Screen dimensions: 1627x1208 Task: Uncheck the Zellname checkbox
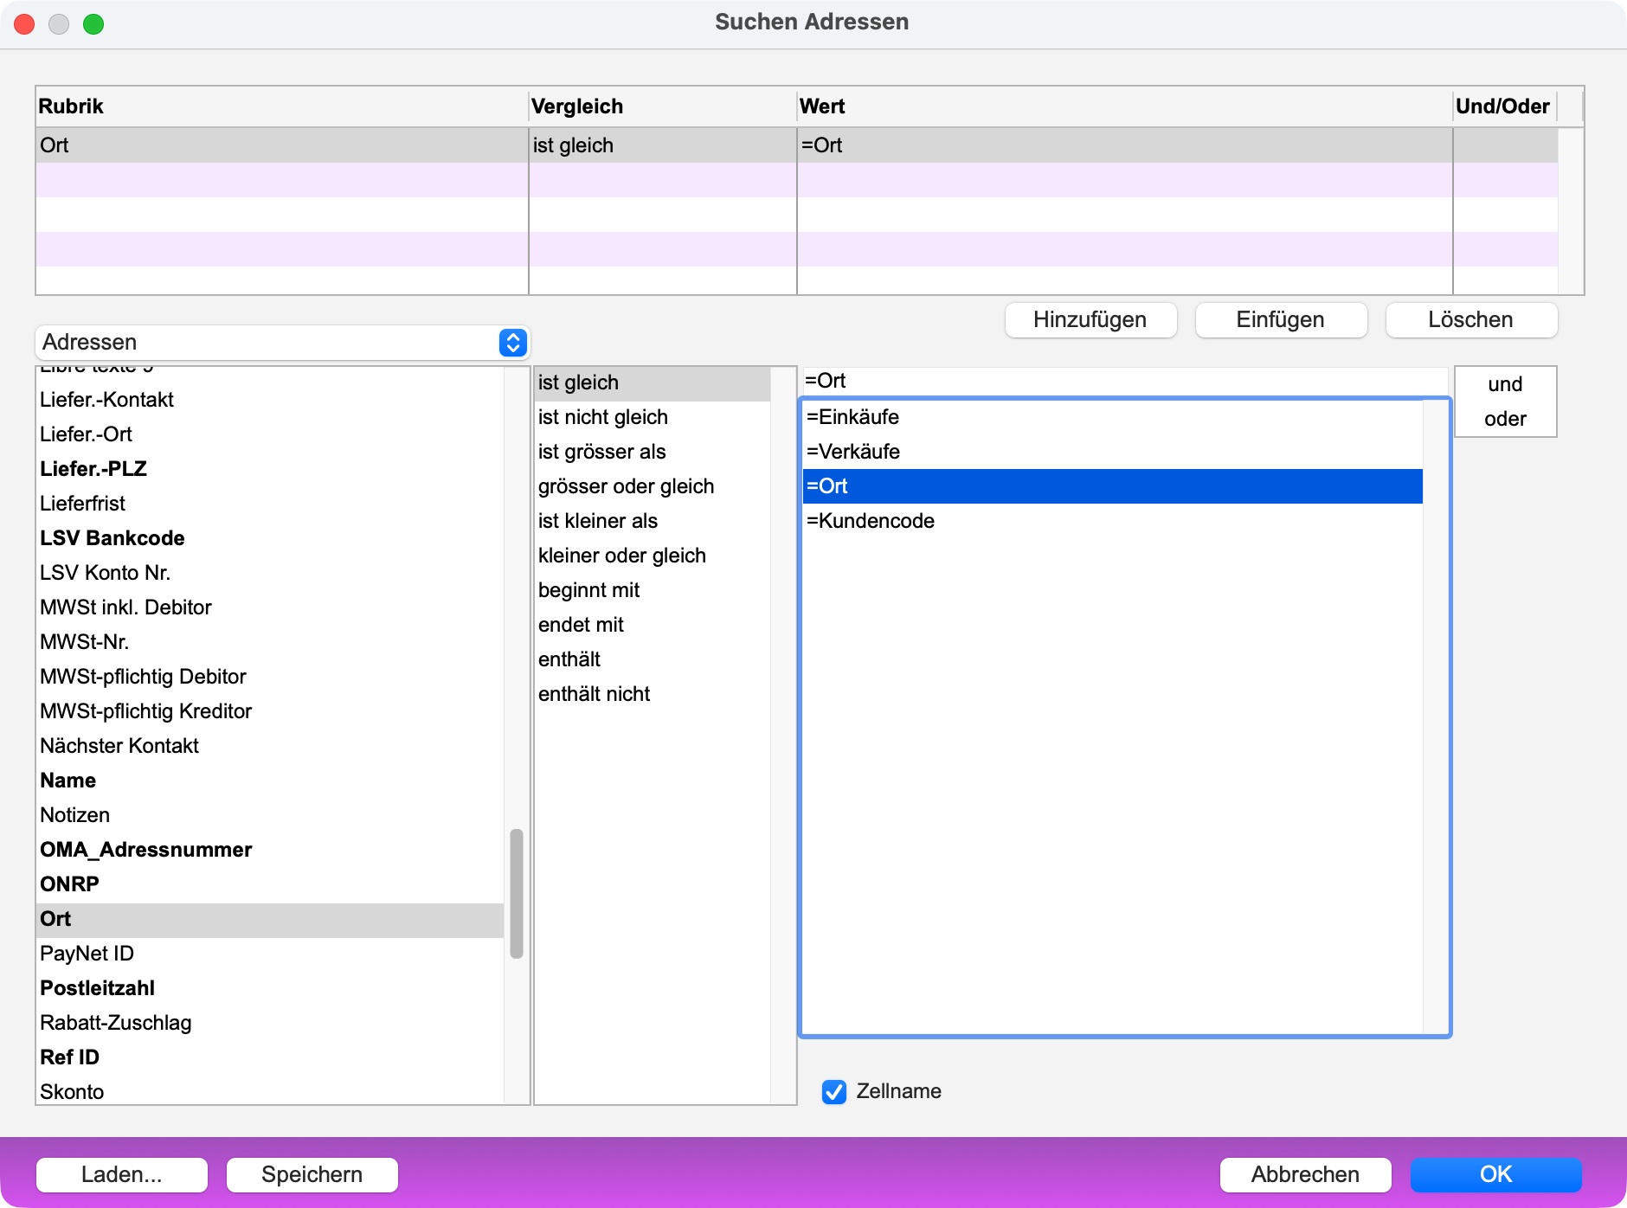point(834,1091)
